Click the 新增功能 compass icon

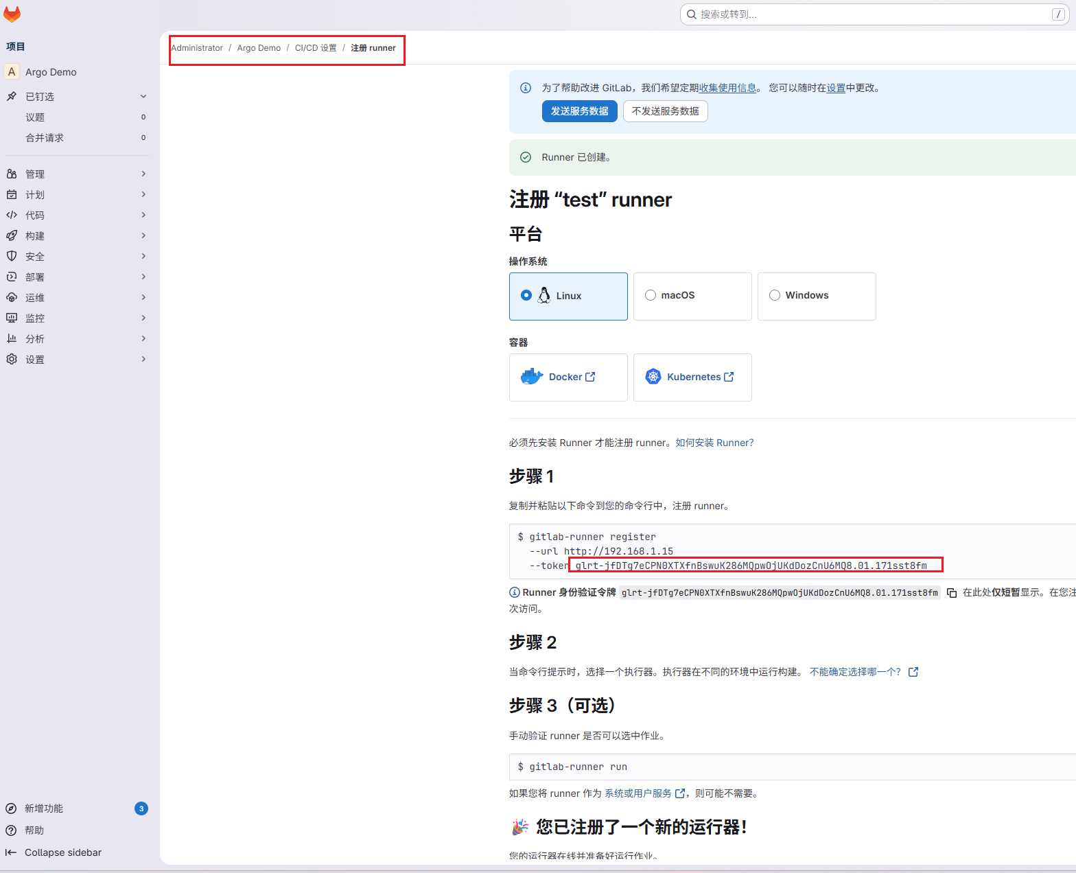click(x=11, y=808)
